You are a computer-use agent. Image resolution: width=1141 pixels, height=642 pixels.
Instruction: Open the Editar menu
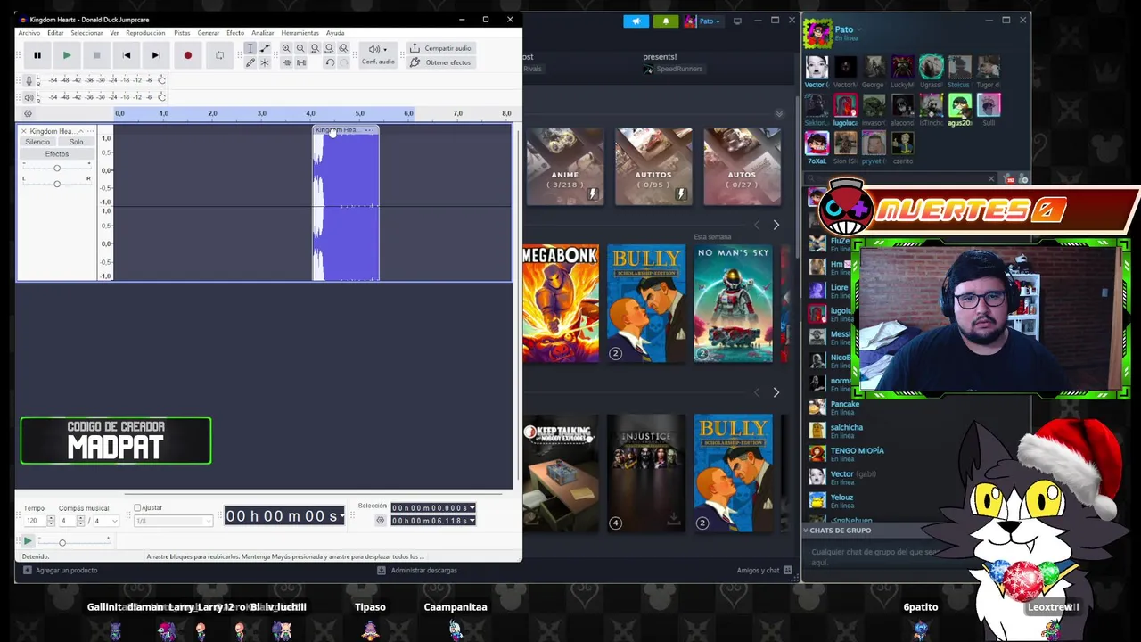tap(55, 33)
